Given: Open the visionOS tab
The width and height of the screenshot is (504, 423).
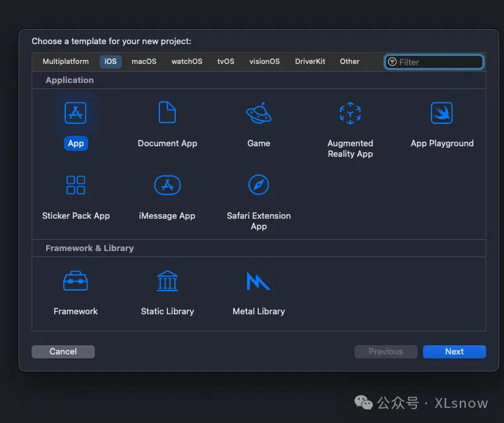Looking at the screenshot, I should coord(265,61).
